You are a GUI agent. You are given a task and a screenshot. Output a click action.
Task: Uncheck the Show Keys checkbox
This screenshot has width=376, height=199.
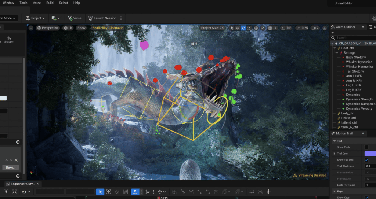point(366,198)
